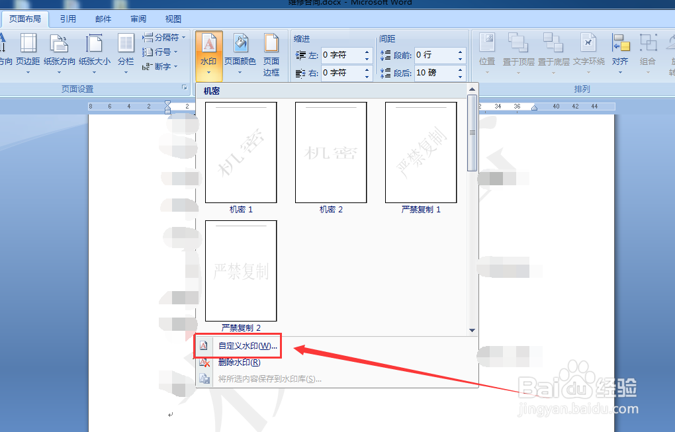Increase 段前 spacing with up stepper

pyautogui.click(x=461, y=51)
